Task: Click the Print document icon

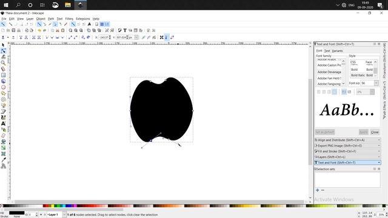Action: coord(19,30)
